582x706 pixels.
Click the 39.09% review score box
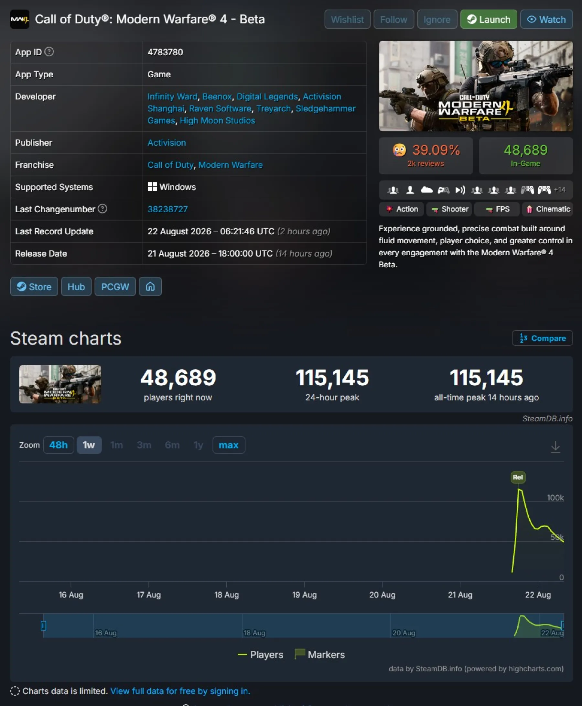point(426,156)
